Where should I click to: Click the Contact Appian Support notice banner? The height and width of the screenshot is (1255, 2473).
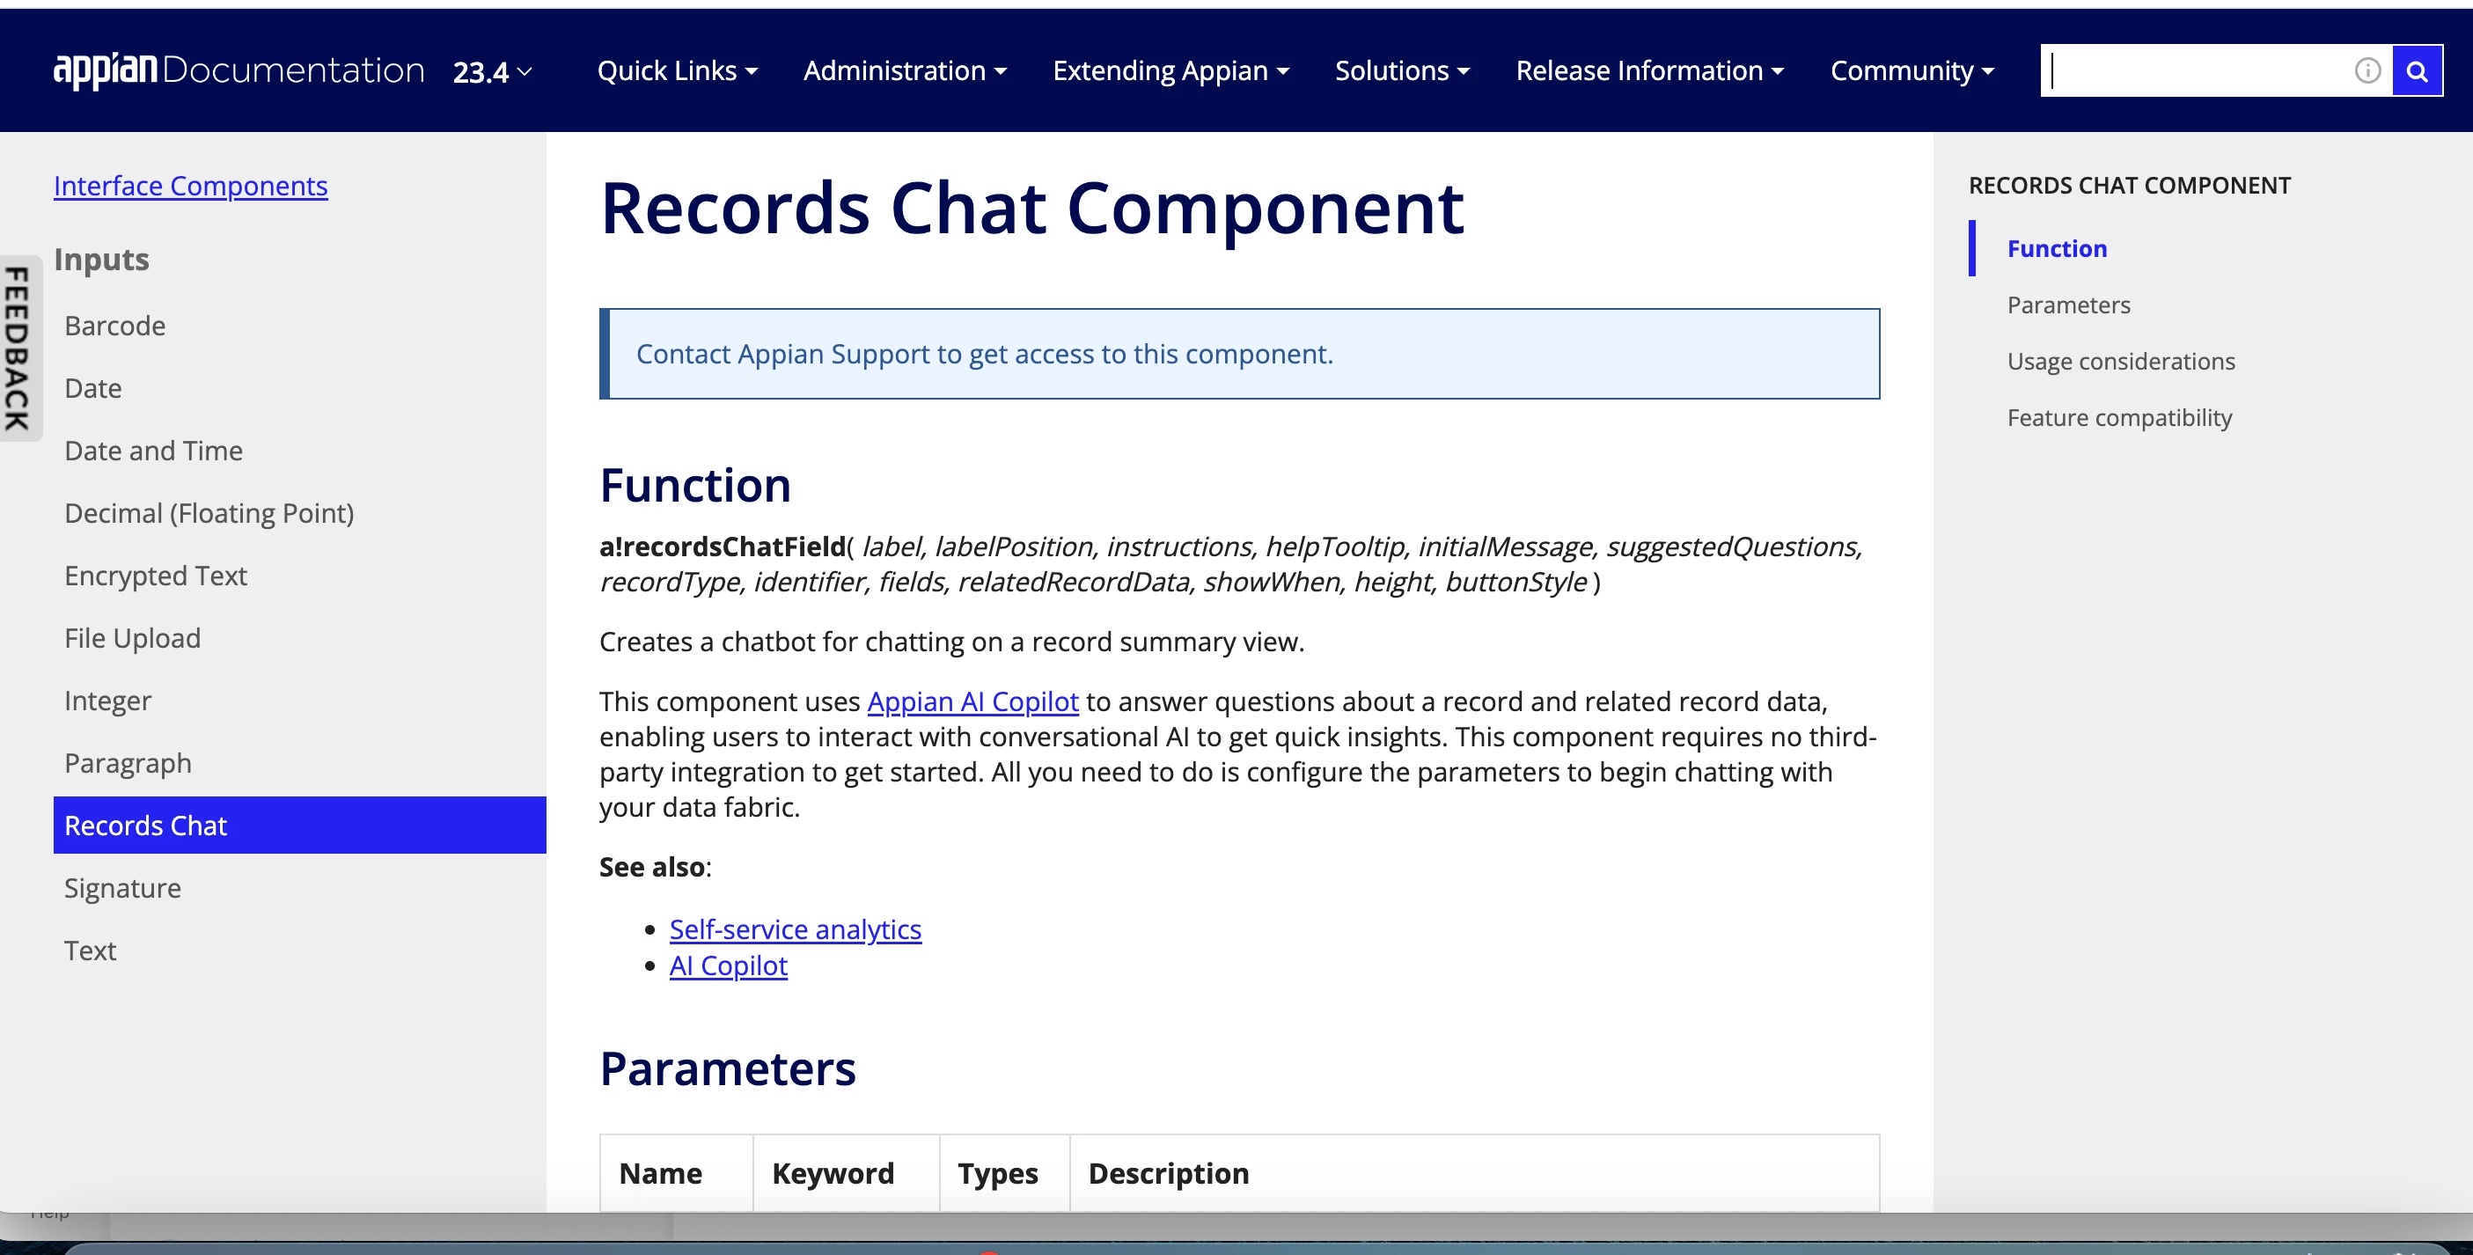(1239, 354)
